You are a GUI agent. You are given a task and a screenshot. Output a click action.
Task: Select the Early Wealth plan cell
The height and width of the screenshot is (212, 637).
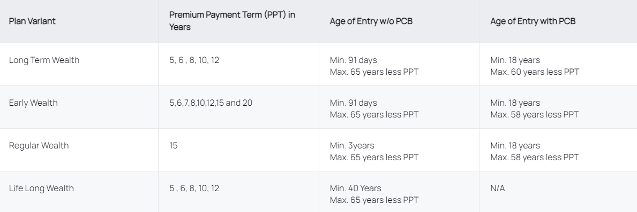(x=33, y=103)
